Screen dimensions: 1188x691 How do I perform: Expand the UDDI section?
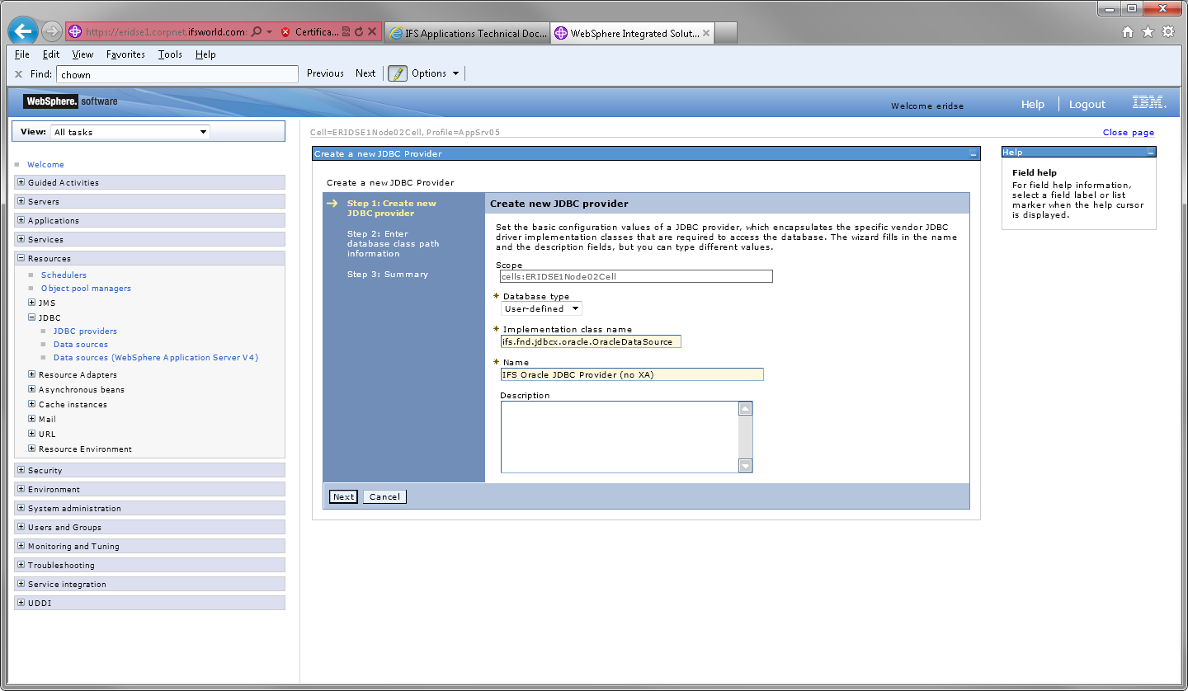point(21,603)
